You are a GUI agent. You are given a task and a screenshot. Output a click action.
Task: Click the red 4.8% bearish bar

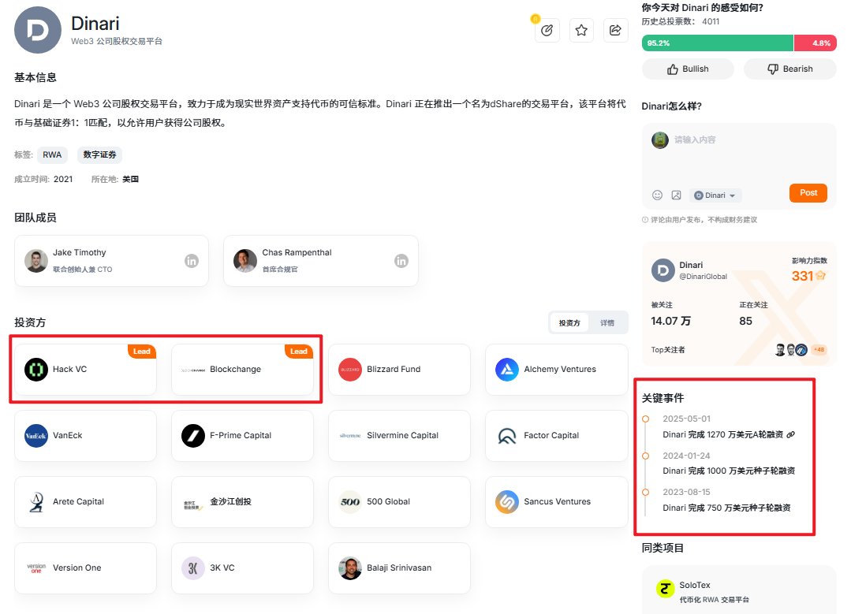816,43
